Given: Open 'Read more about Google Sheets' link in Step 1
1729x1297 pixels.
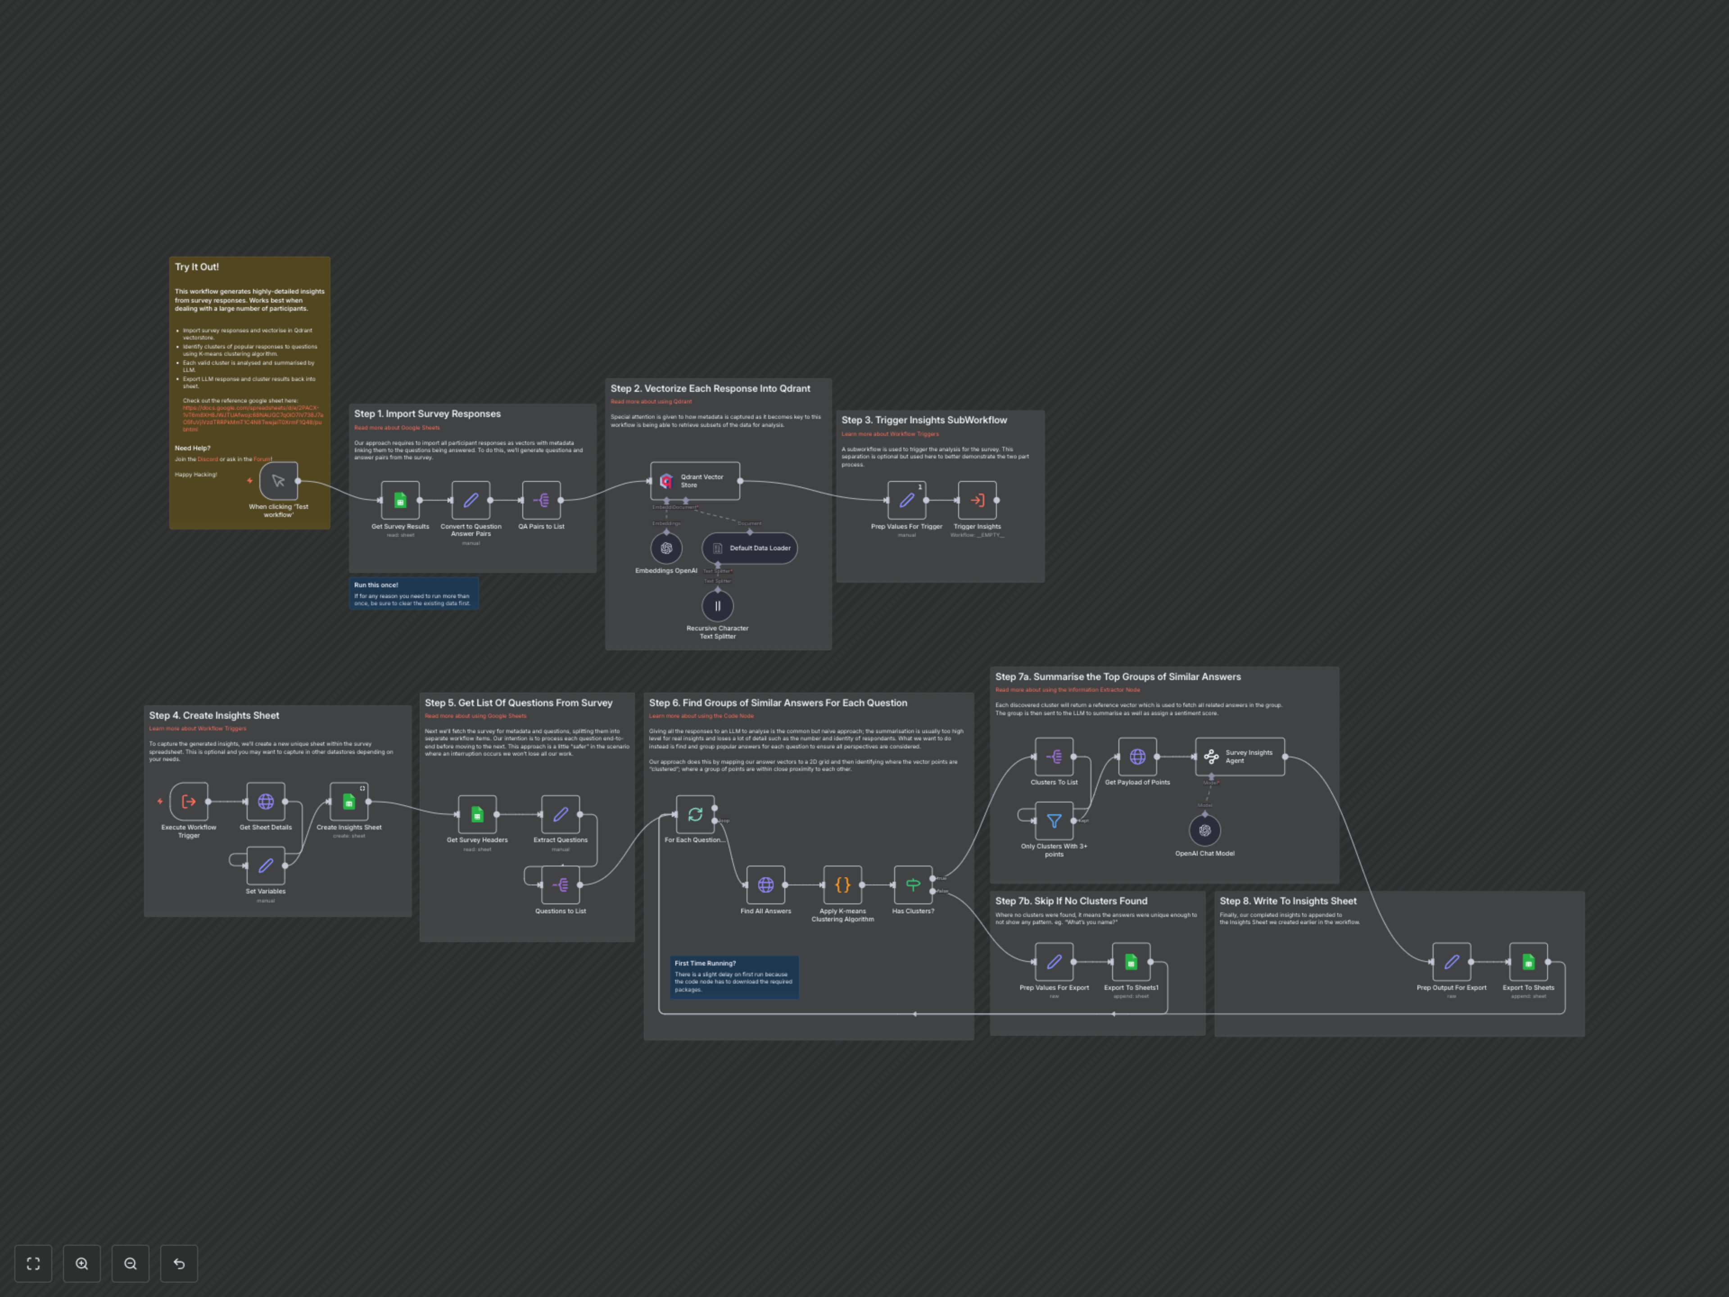Looking at the screenshot, I should coord(397,428).
